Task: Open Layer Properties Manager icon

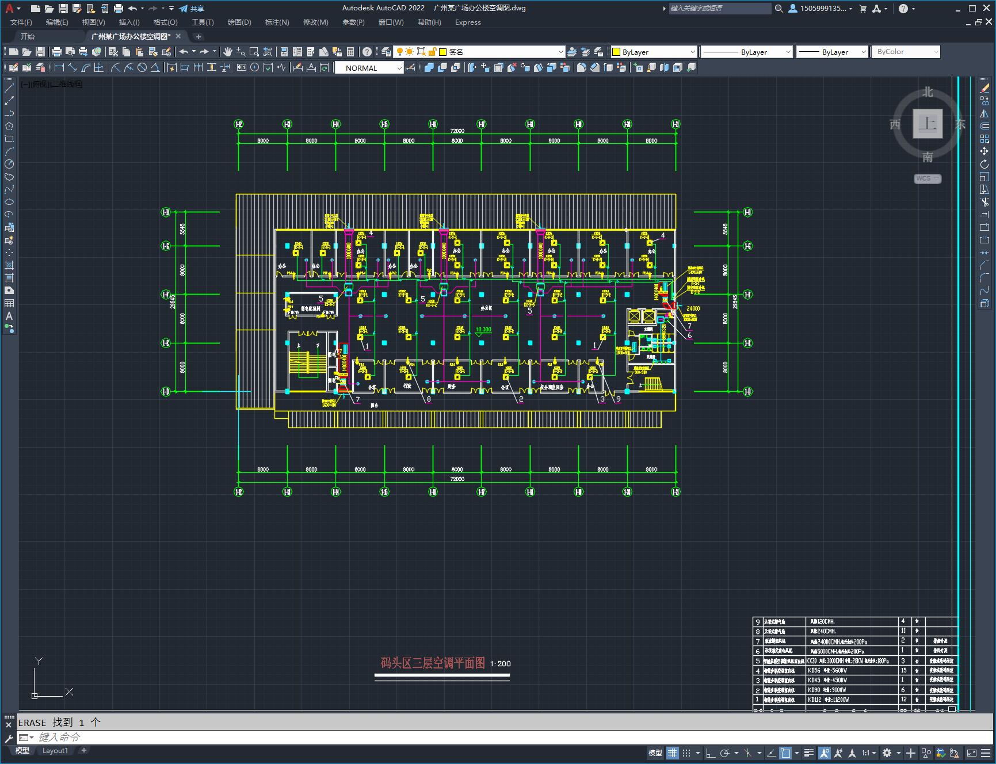Action: click(386, 52)
